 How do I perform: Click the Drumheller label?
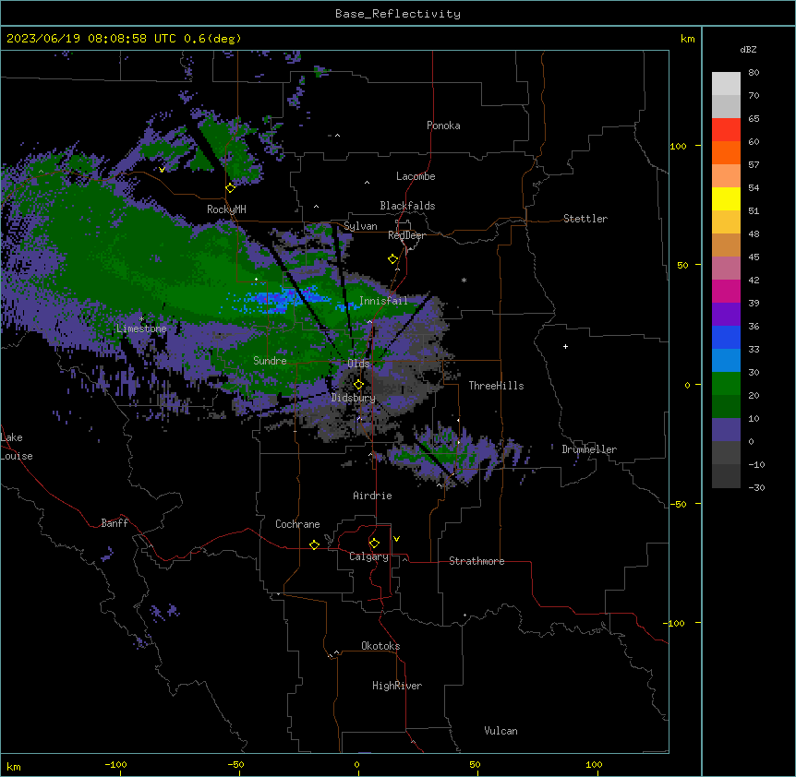pyautogui.click(x=589, y=449)
